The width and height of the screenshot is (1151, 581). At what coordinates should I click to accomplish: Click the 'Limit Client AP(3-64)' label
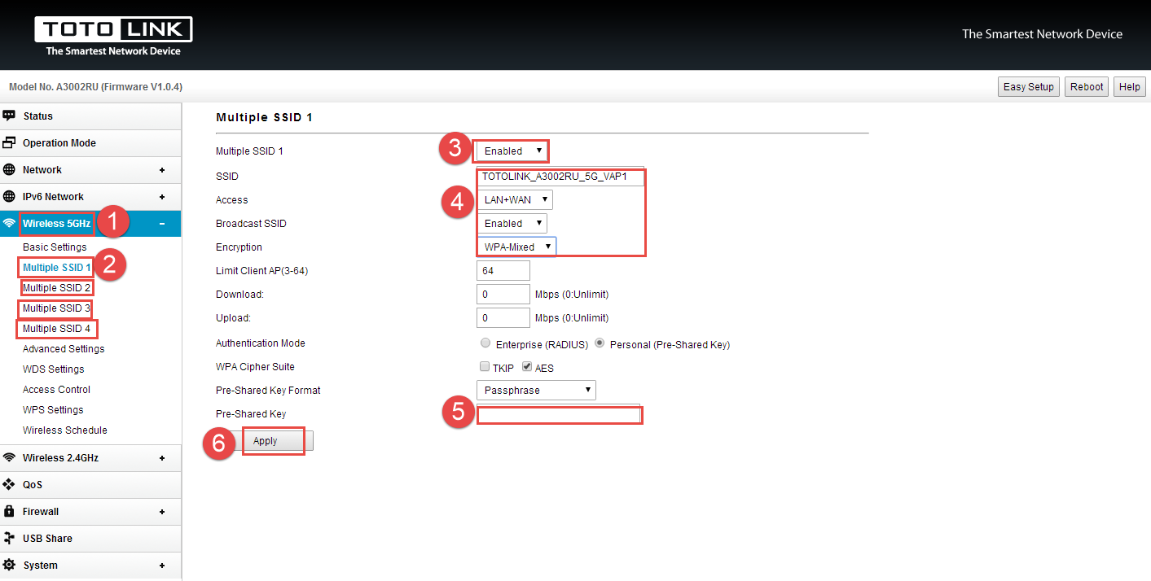(x=262, y=271)
